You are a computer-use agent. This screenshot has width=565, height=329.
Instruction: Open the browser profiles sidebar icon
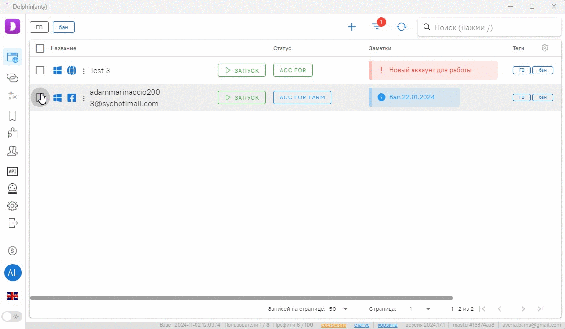pos(12,57)
